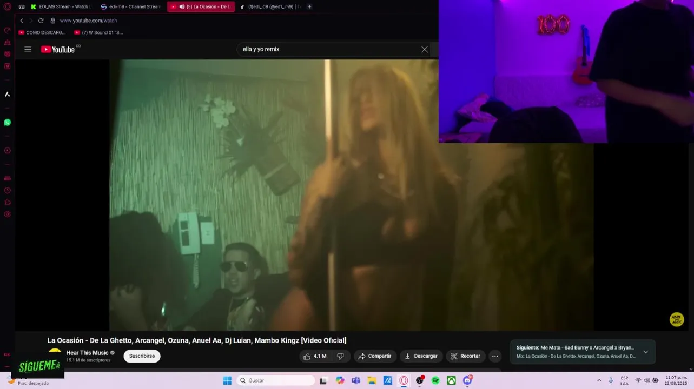Switch to EDI_M9 Stream Kick tab

(x=61, y=6)
